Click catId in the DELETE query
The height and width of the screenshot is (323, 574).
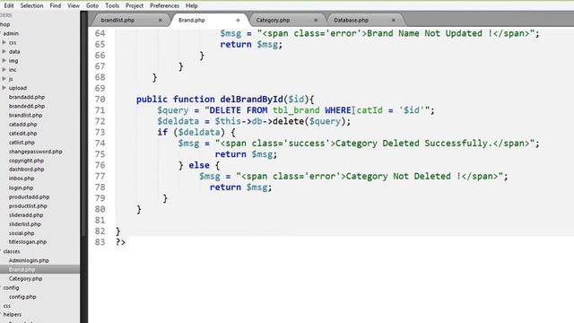pos(370,110)
